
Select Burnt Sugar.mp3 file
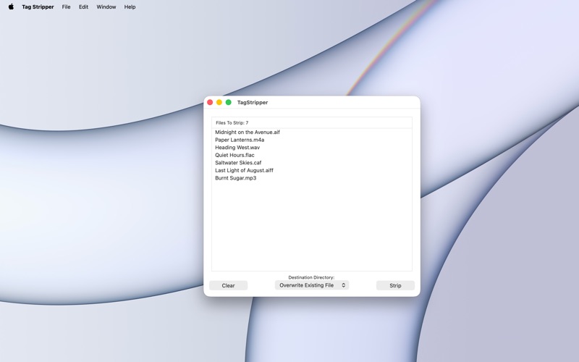[x=312, y=178]
